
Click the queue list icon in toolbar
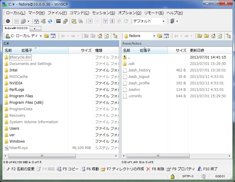tap(23, 21)
